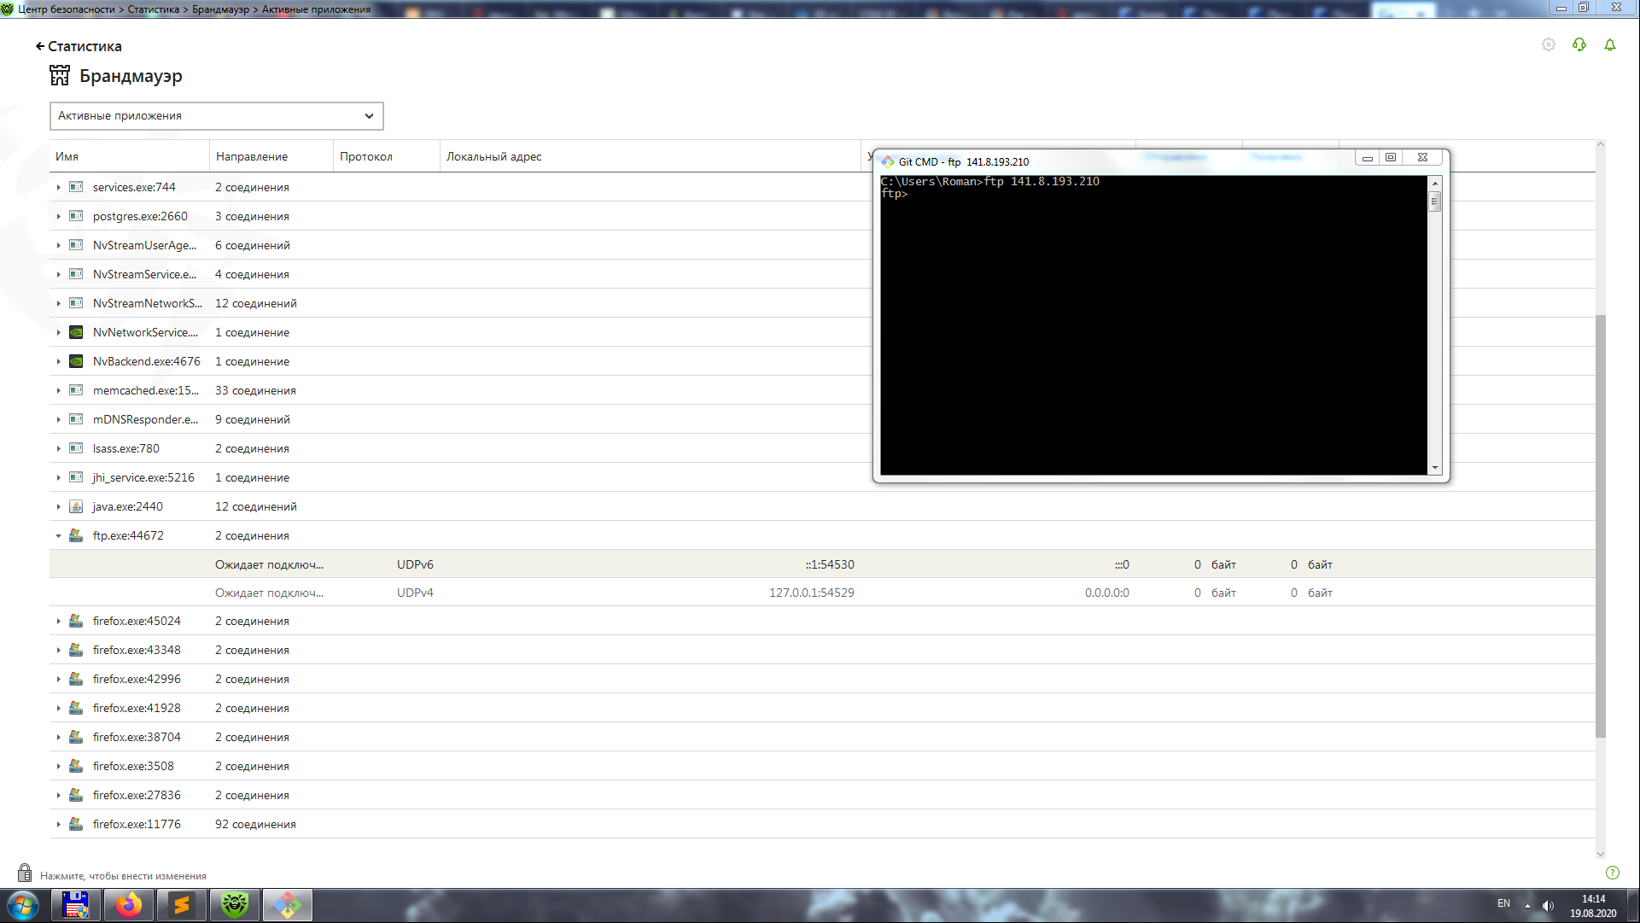Open the Активные приложения dropdown
Image resolution: width=1640 pixels, height=923 pixels.
216,116
